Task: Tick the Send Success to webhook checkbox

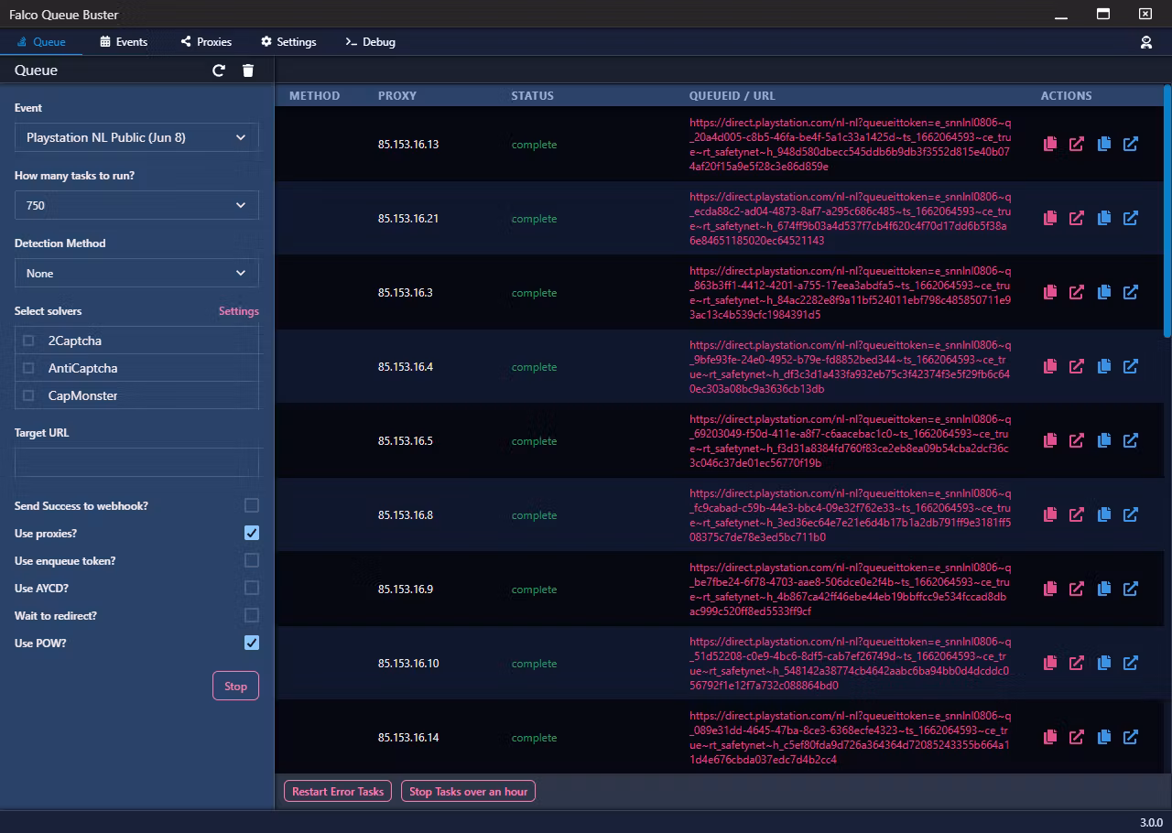Action: [252, 505]
